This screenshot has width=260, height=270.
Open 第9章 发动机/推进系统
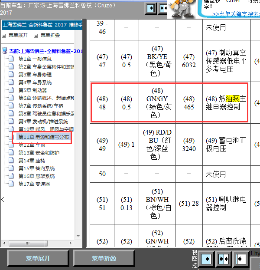click(x=43, y=122)
